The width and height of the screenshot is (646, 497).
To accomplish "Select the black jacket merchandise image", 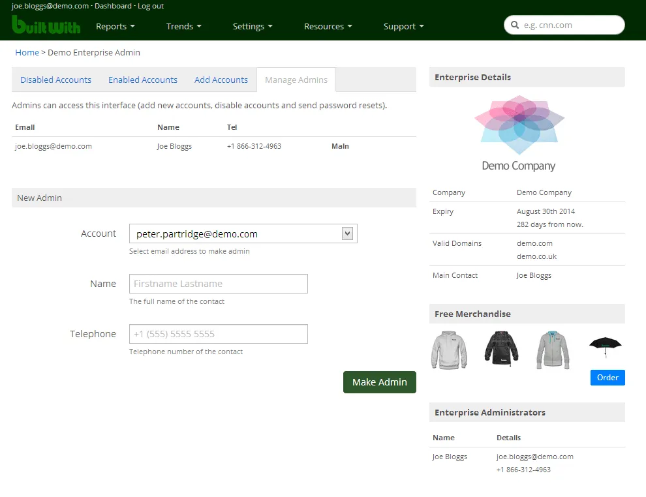I will pyautogui.click(x=501, y=348).
